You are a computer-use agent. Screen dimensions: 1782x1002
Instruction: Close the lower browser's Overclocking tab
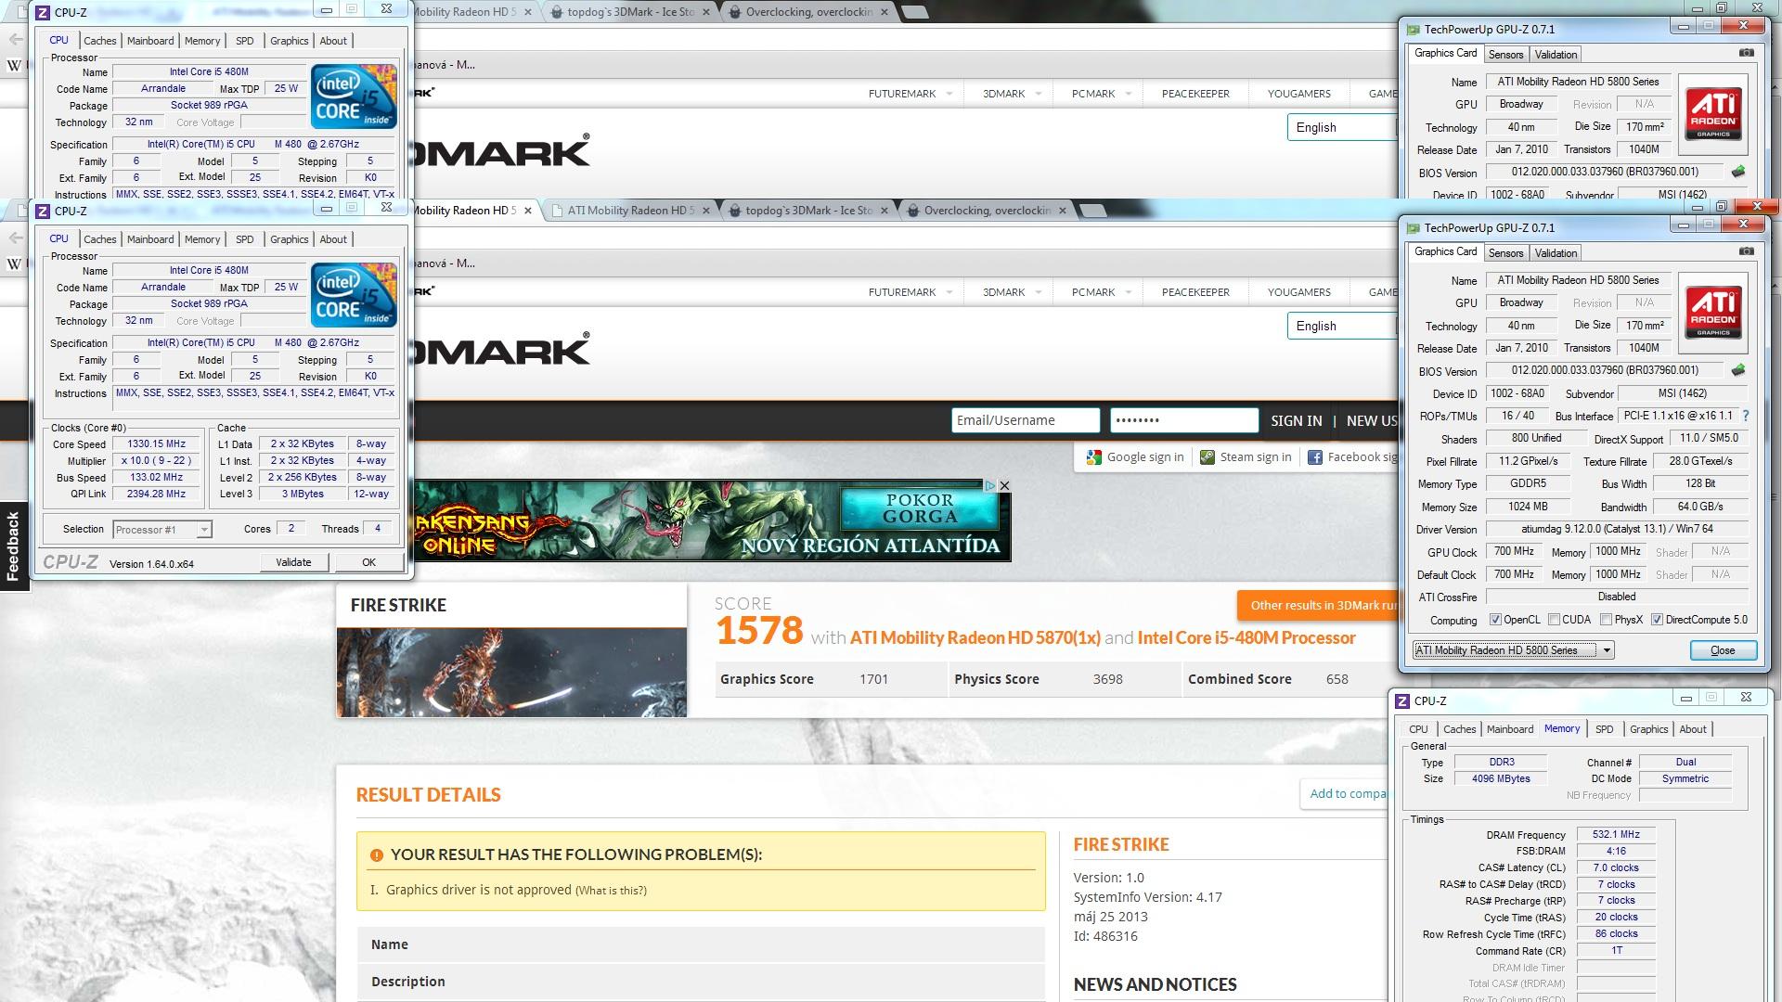click(x=1063, y=211)
